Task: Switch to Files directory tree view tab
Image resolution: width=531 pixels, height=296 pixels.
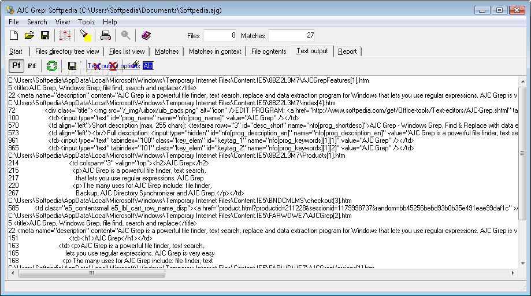Action: 67,51
